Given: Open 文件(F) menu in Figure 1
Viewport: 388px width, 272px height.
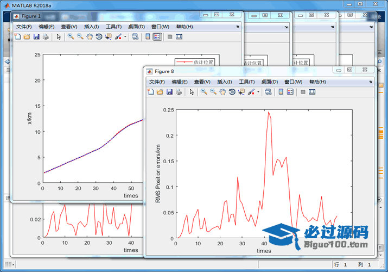Looking at the screenshot, I should tap(24, 27).
